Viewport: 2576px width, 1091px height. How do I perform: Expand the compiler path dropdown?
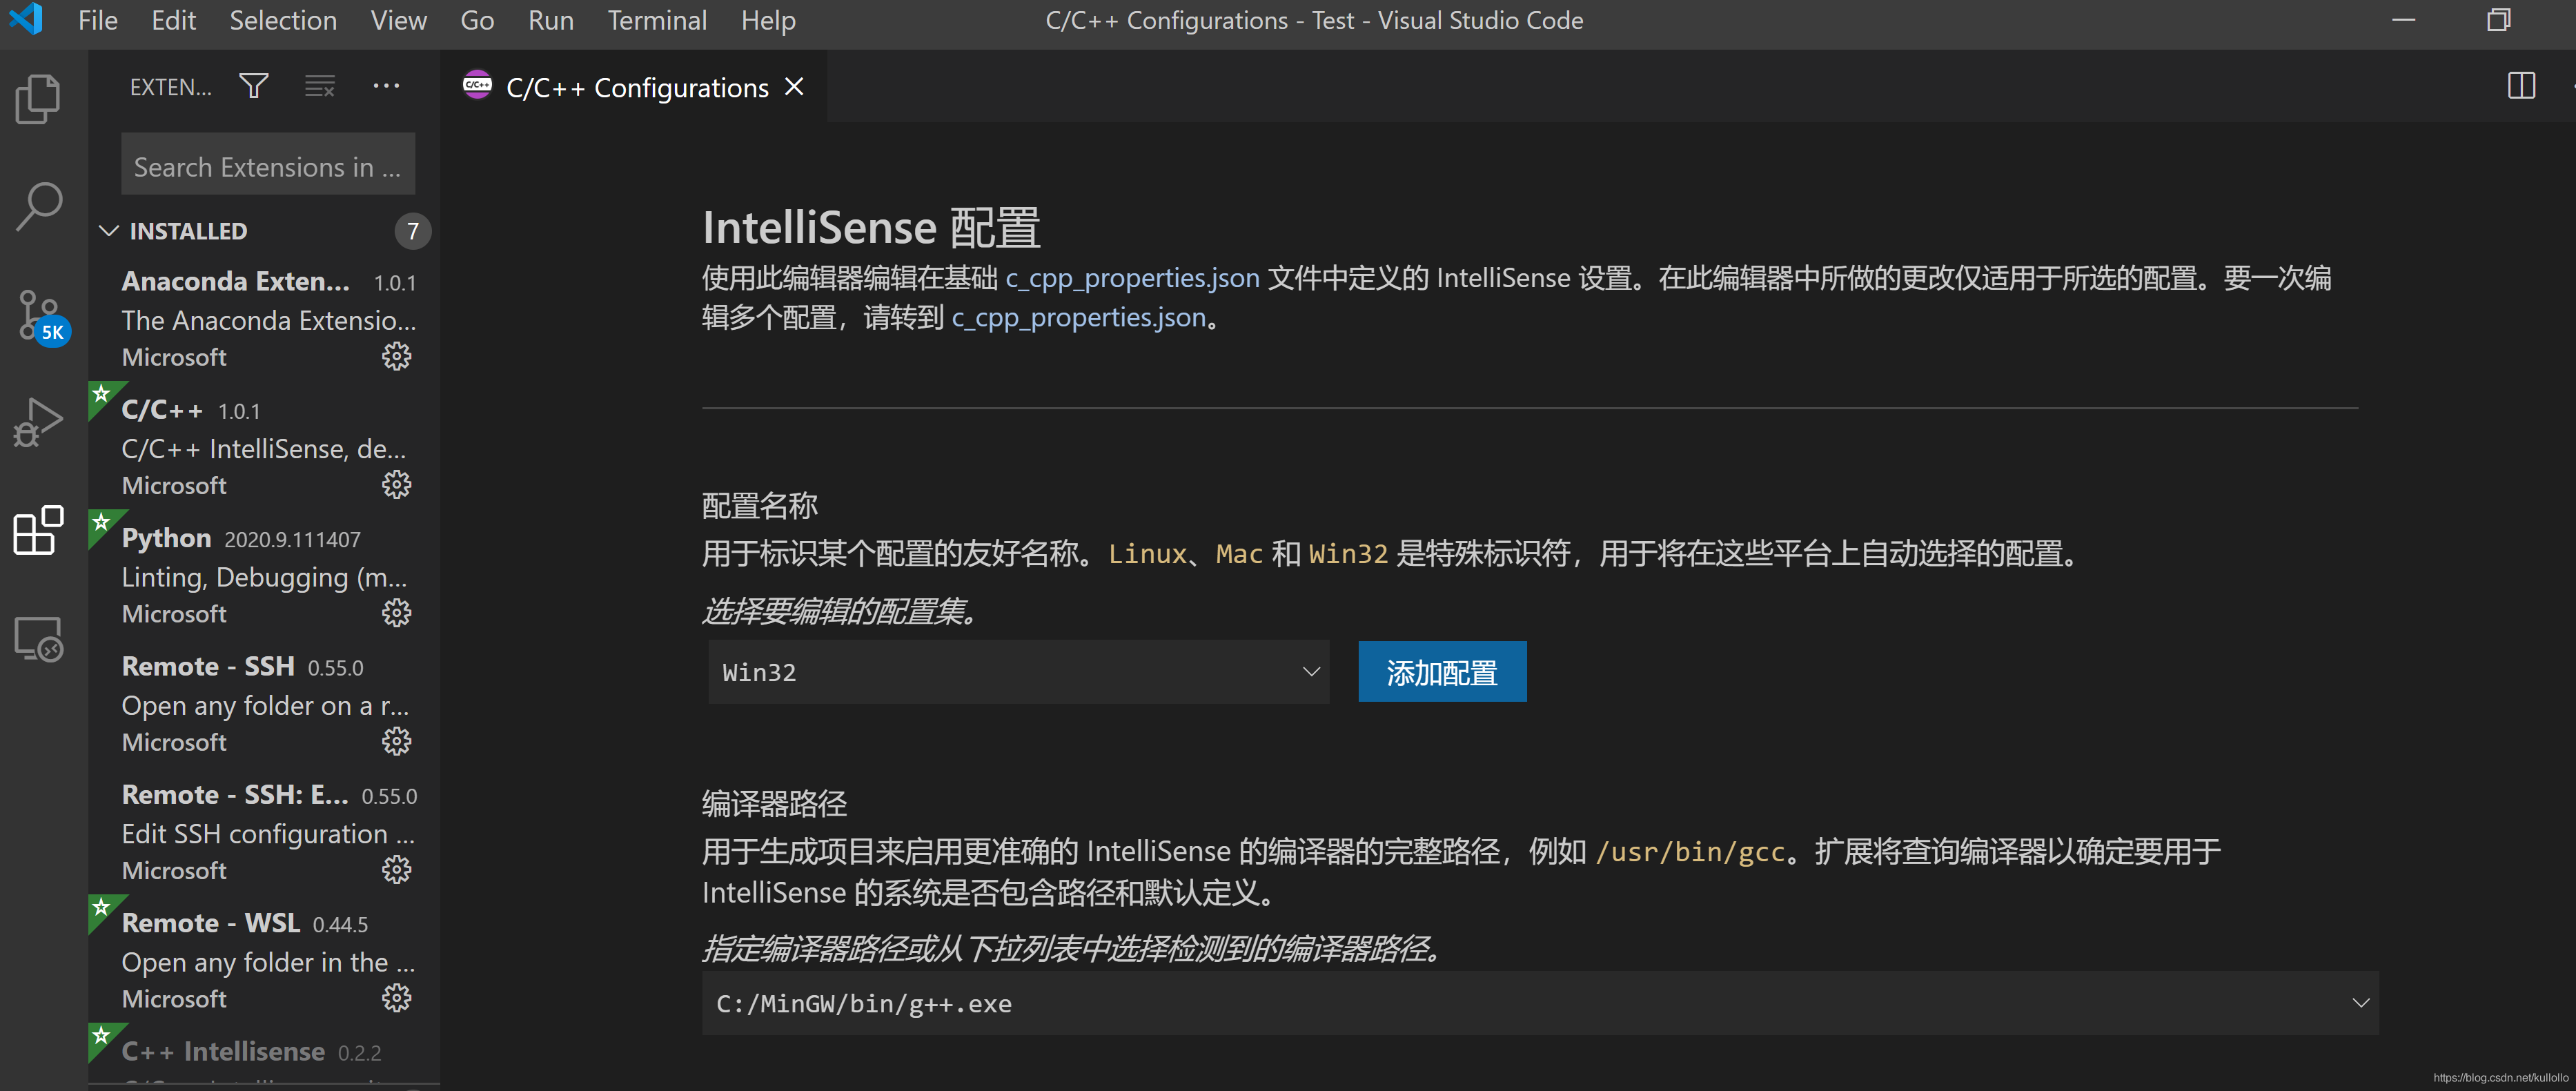(2362, 1003)
